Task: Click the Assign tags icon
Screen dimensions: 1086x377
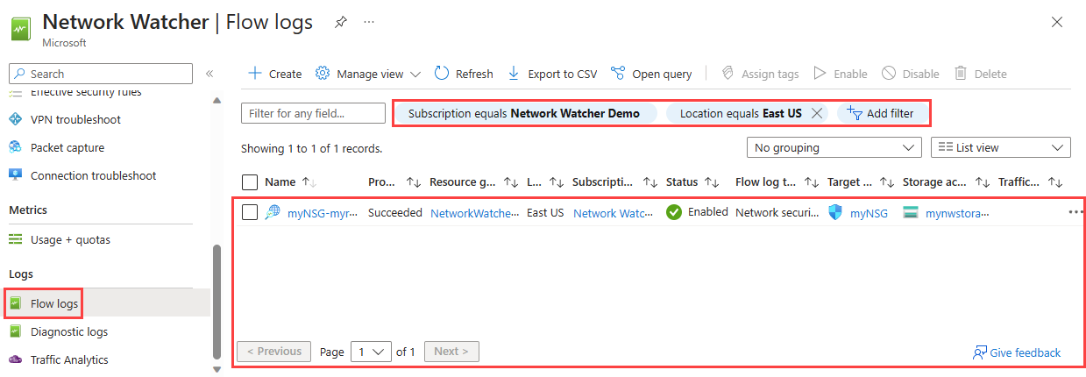Action: pyautogui.click(x=728, y=74)
